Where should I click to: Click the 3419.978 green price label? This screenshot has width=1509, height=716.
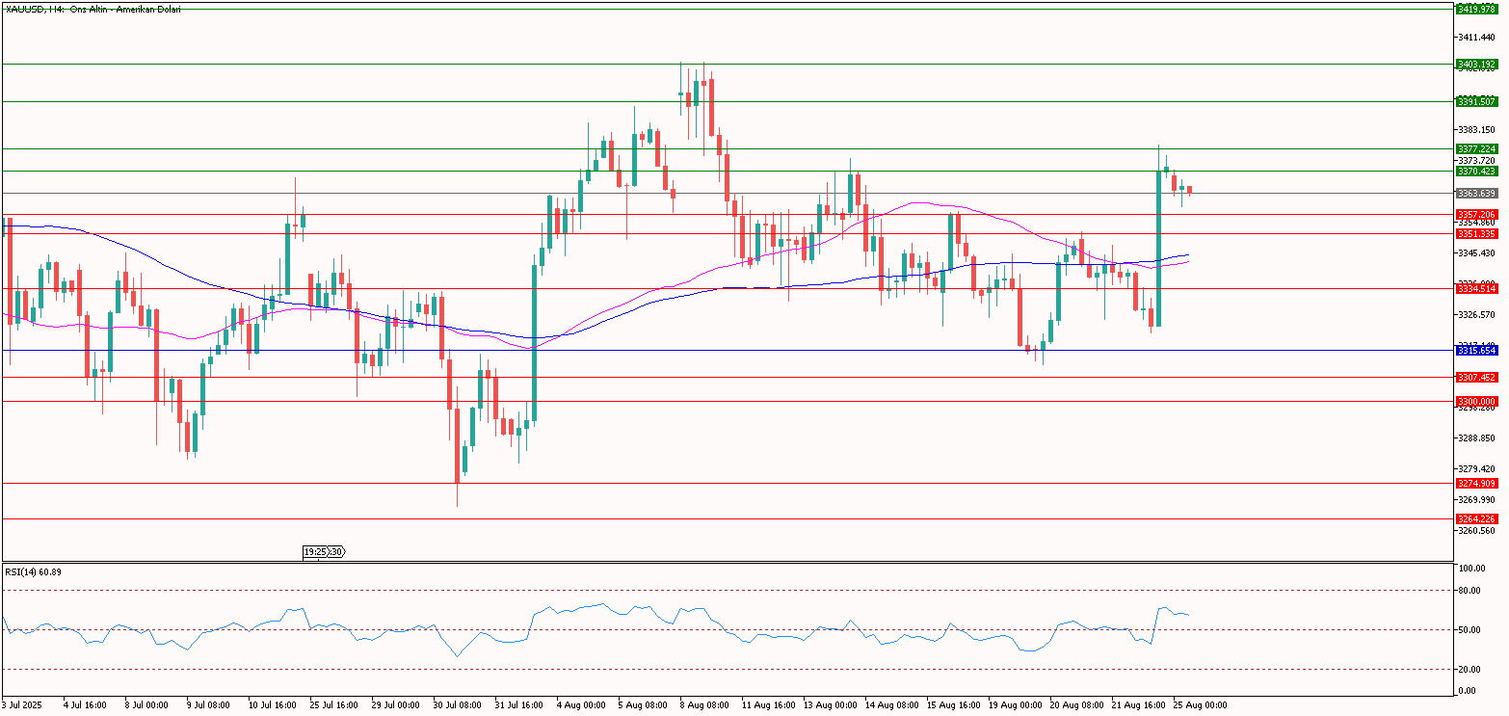[x=1475, y=9]
